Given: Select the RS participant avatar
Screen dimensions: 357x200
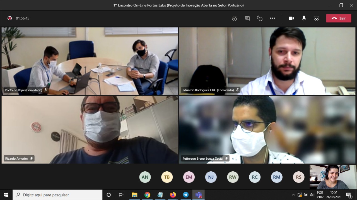Looking at the screenshot, I should point(299,177).
